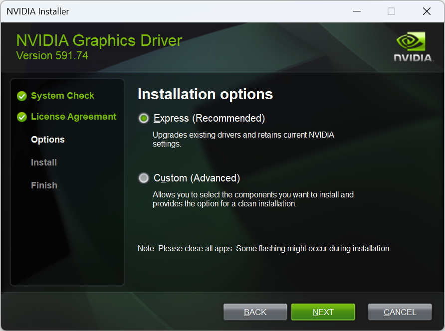445x331 pixels.
Task: Click the checkmark next to License Agreement
Action: click(21, 117)
